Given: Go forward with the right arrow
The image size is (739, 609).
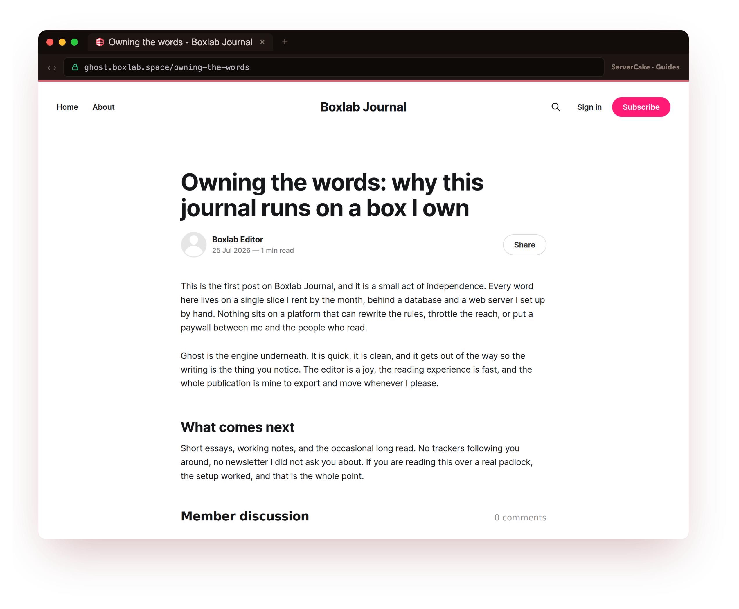Looking at the screenshot, I should pos(55,67).
